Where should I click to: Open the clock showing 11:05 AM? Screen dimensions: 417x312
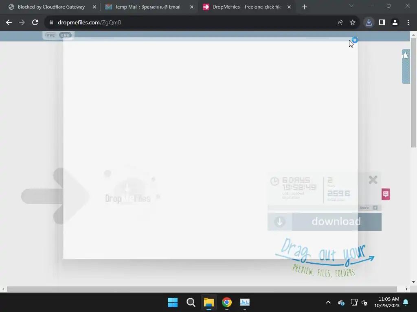click(387, 302)
